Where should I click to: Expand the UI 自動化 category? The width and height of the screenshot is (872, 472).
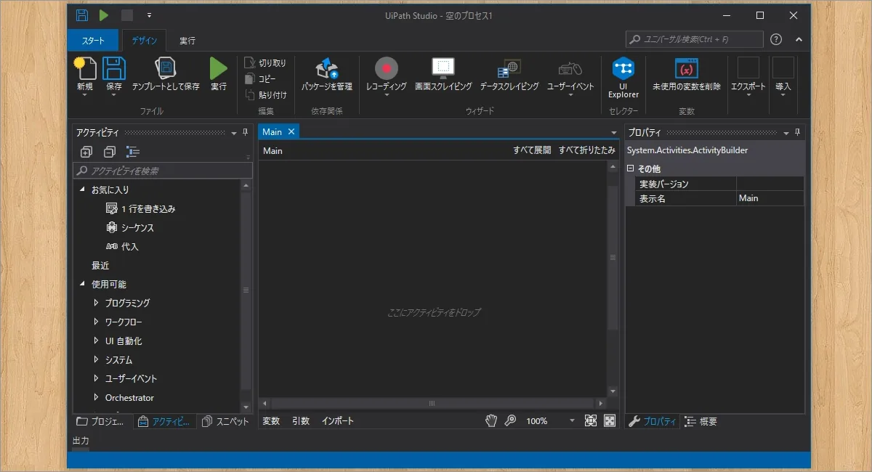pos(96,340)
